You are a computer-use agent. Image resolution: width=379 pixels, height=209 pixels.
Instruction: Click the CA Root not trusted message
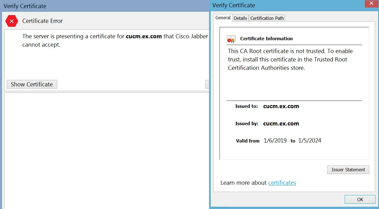coord(290,60)
